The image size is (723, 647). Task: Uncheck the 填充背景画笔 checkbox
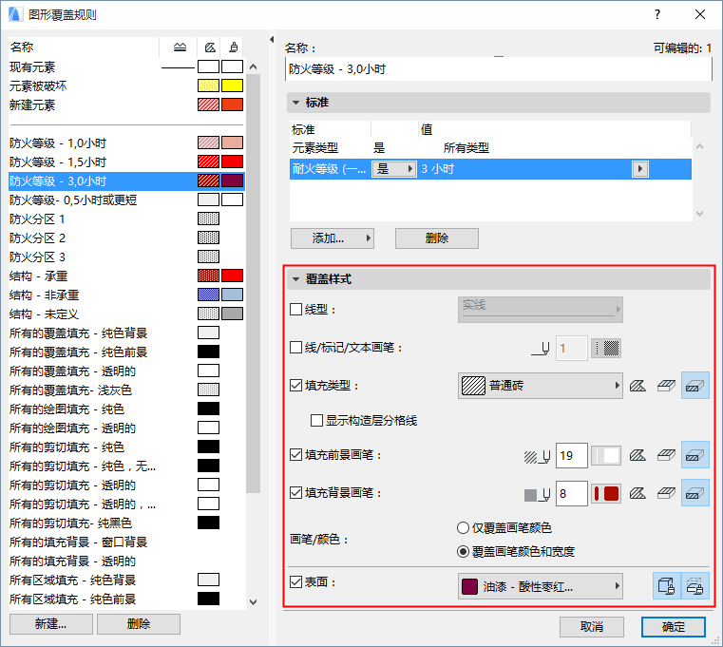(296, 493)
